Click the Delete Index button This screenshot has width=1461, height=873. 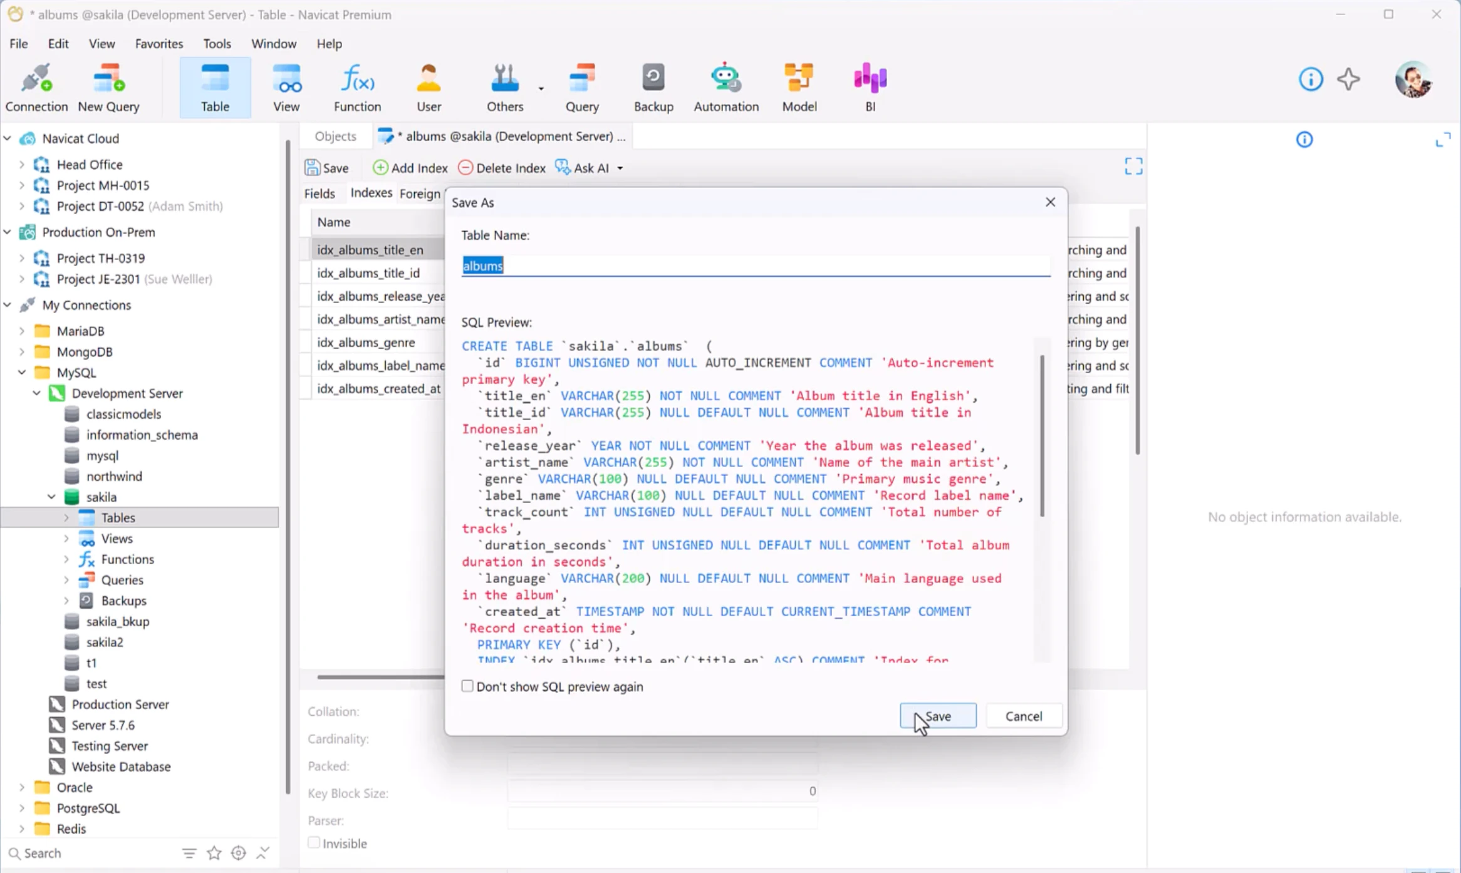point(502,168)
